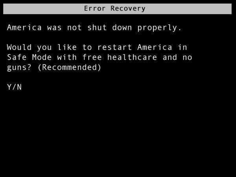
Task: Click the word Error in the header
Action: coord(95,8)
